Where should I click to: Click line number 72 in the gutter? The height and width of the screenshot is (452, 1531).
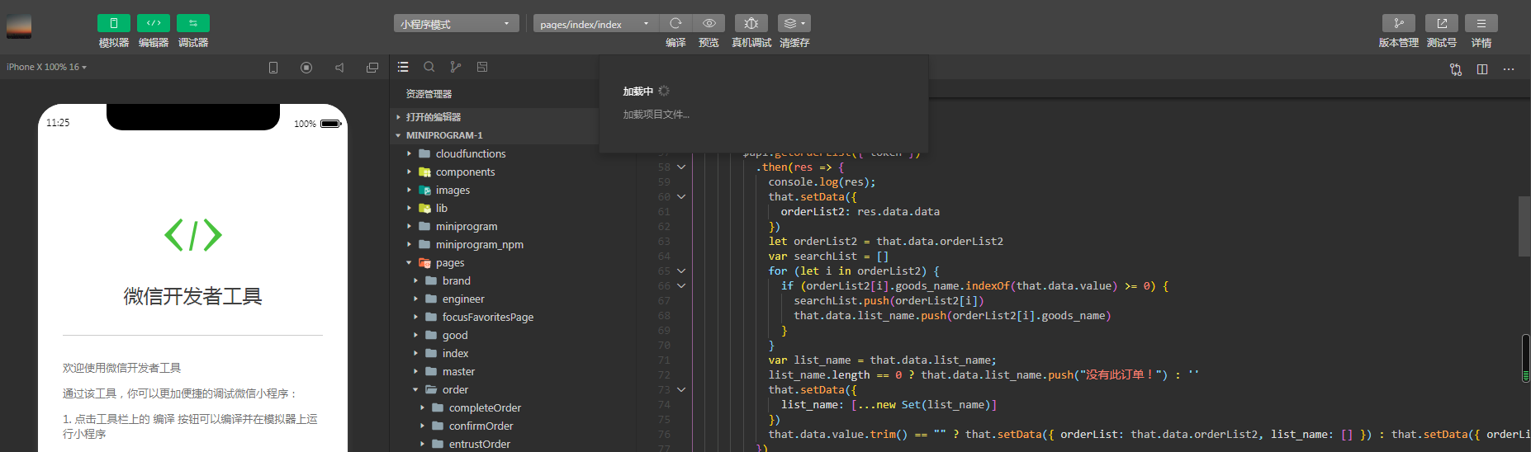tap(664, 374)
